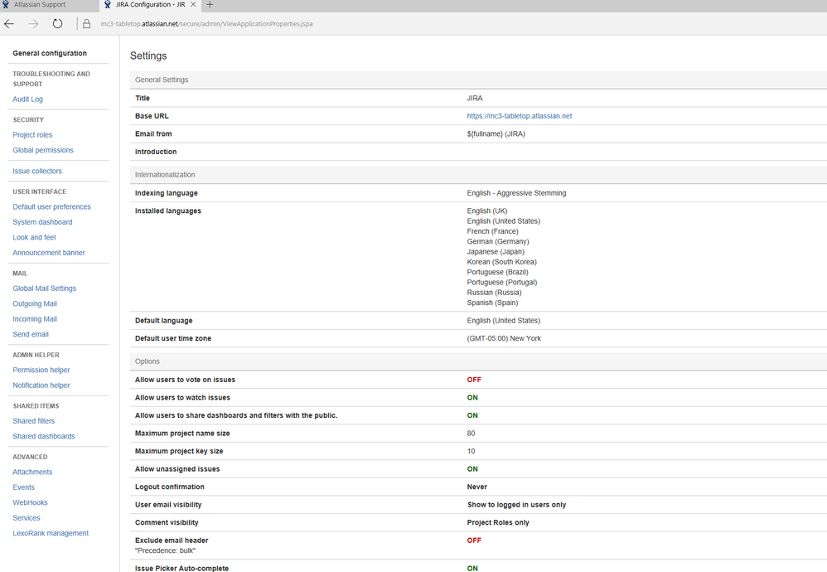Click French (France) in installed languages

pos(492,231)
